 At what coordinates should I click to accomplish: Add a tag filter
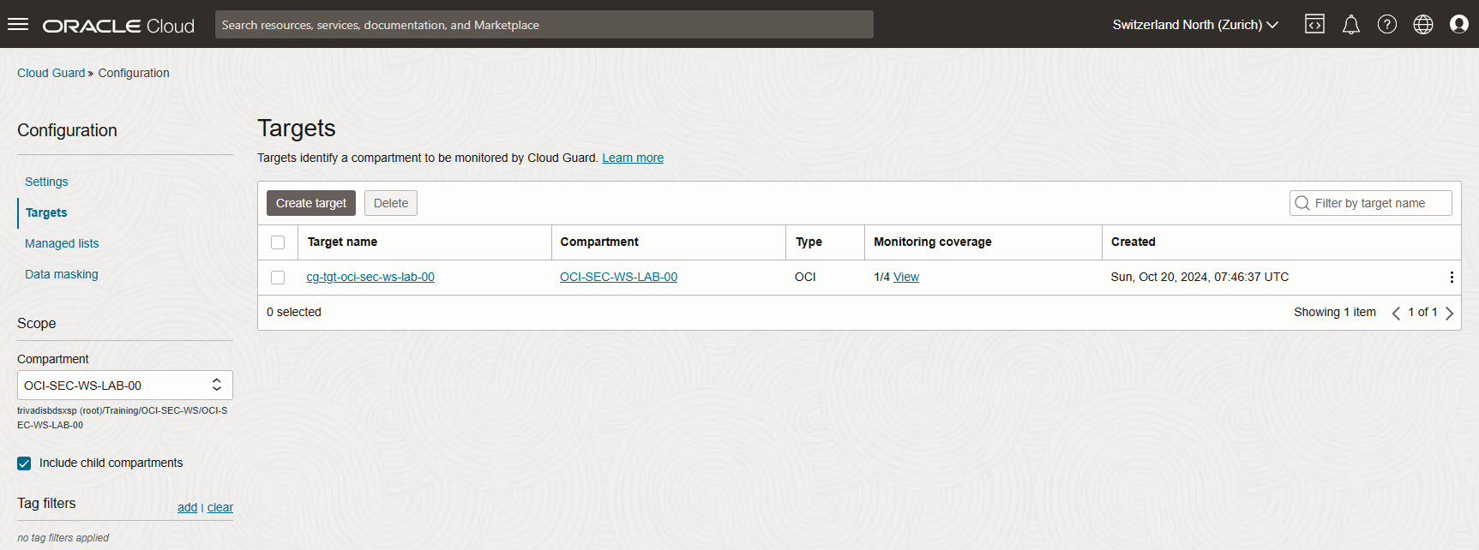pos(187,507)
